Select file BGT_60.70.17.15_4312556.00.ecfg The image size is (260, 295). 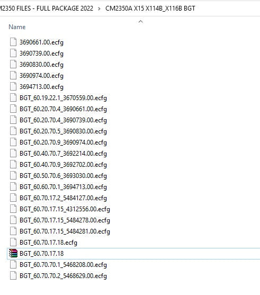[65, 209]
